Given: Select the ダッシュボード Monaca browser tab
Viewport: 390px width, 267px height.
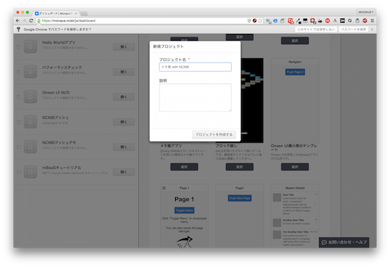Looking at the screenshot, I should (x=56, y=13).
